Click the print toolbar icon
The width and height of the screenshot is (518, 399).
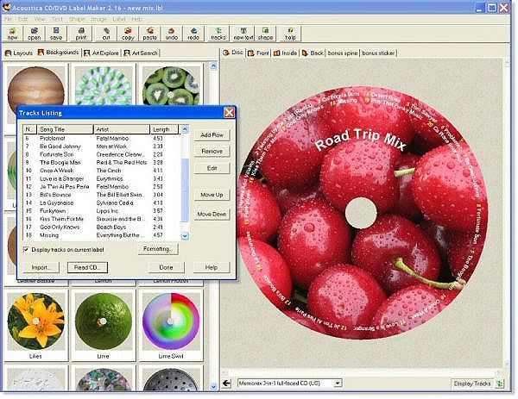pyautogui.click(x=81, y=34)
